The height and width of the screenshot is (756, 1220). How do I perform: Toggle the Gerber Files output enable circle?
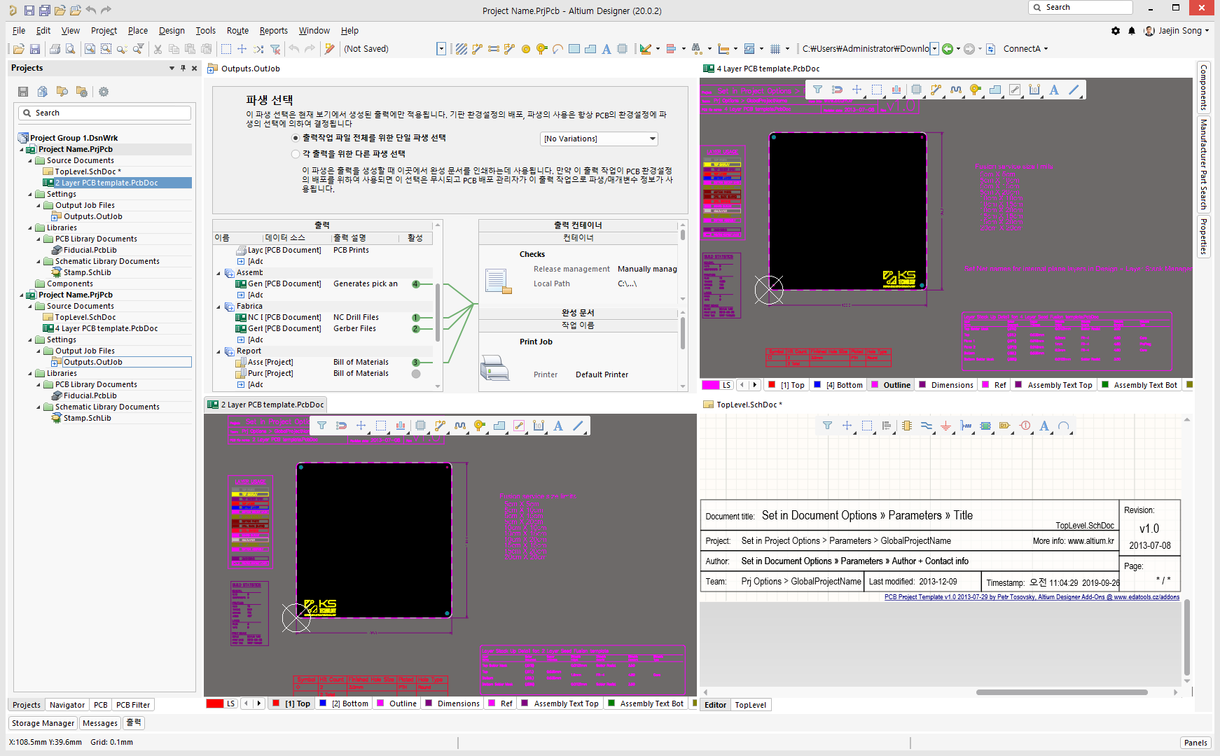pyautogui.click(x=415, y=328)
